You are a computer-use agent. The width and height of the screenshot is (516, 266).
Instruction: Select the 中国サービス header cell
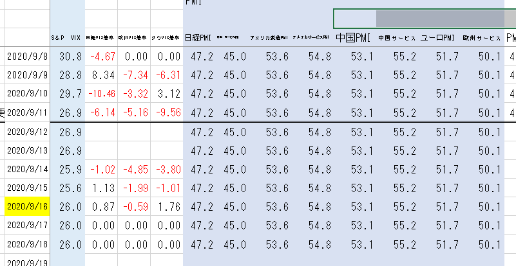[395, 38]
